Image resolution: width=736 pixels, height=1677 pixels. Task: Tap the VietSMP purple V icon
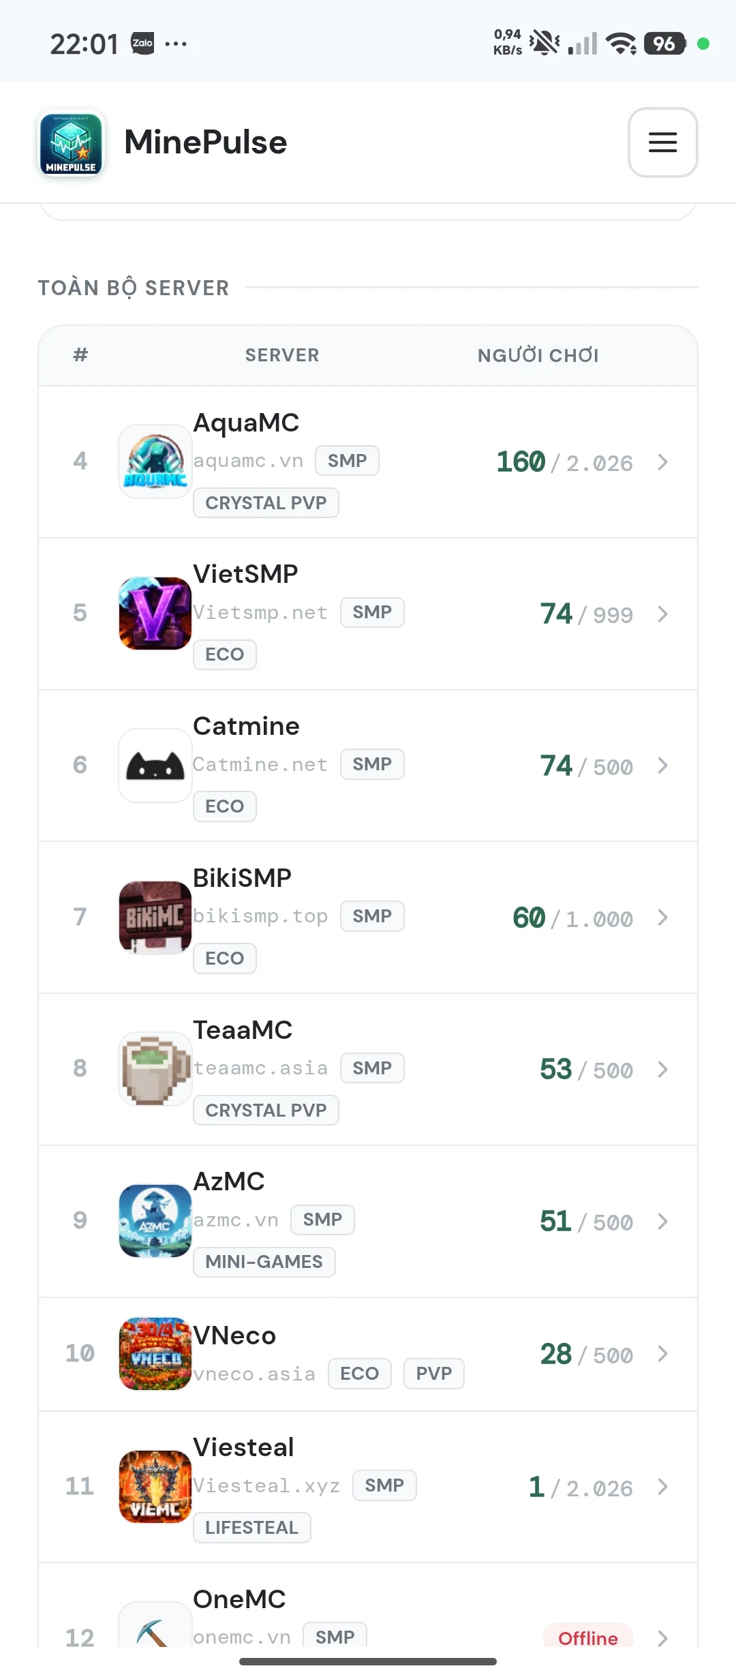click(x=155, y=614)
